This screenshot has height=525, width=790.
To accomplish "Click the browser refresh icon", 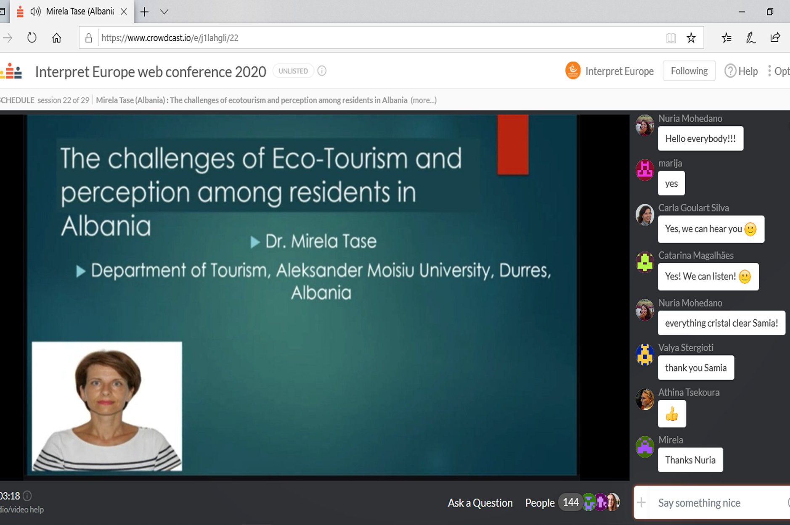I will [x=32, y=38].
